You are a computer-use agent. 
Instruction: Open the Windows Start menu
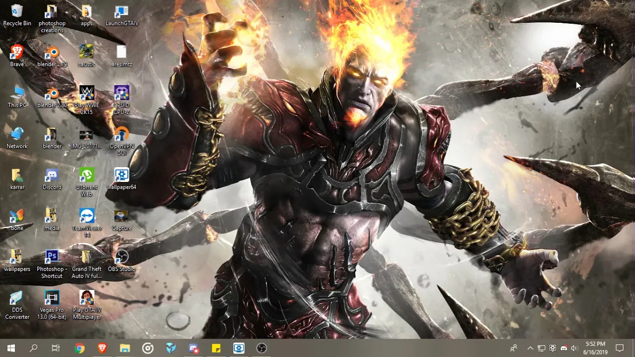(x=11, y=348)
